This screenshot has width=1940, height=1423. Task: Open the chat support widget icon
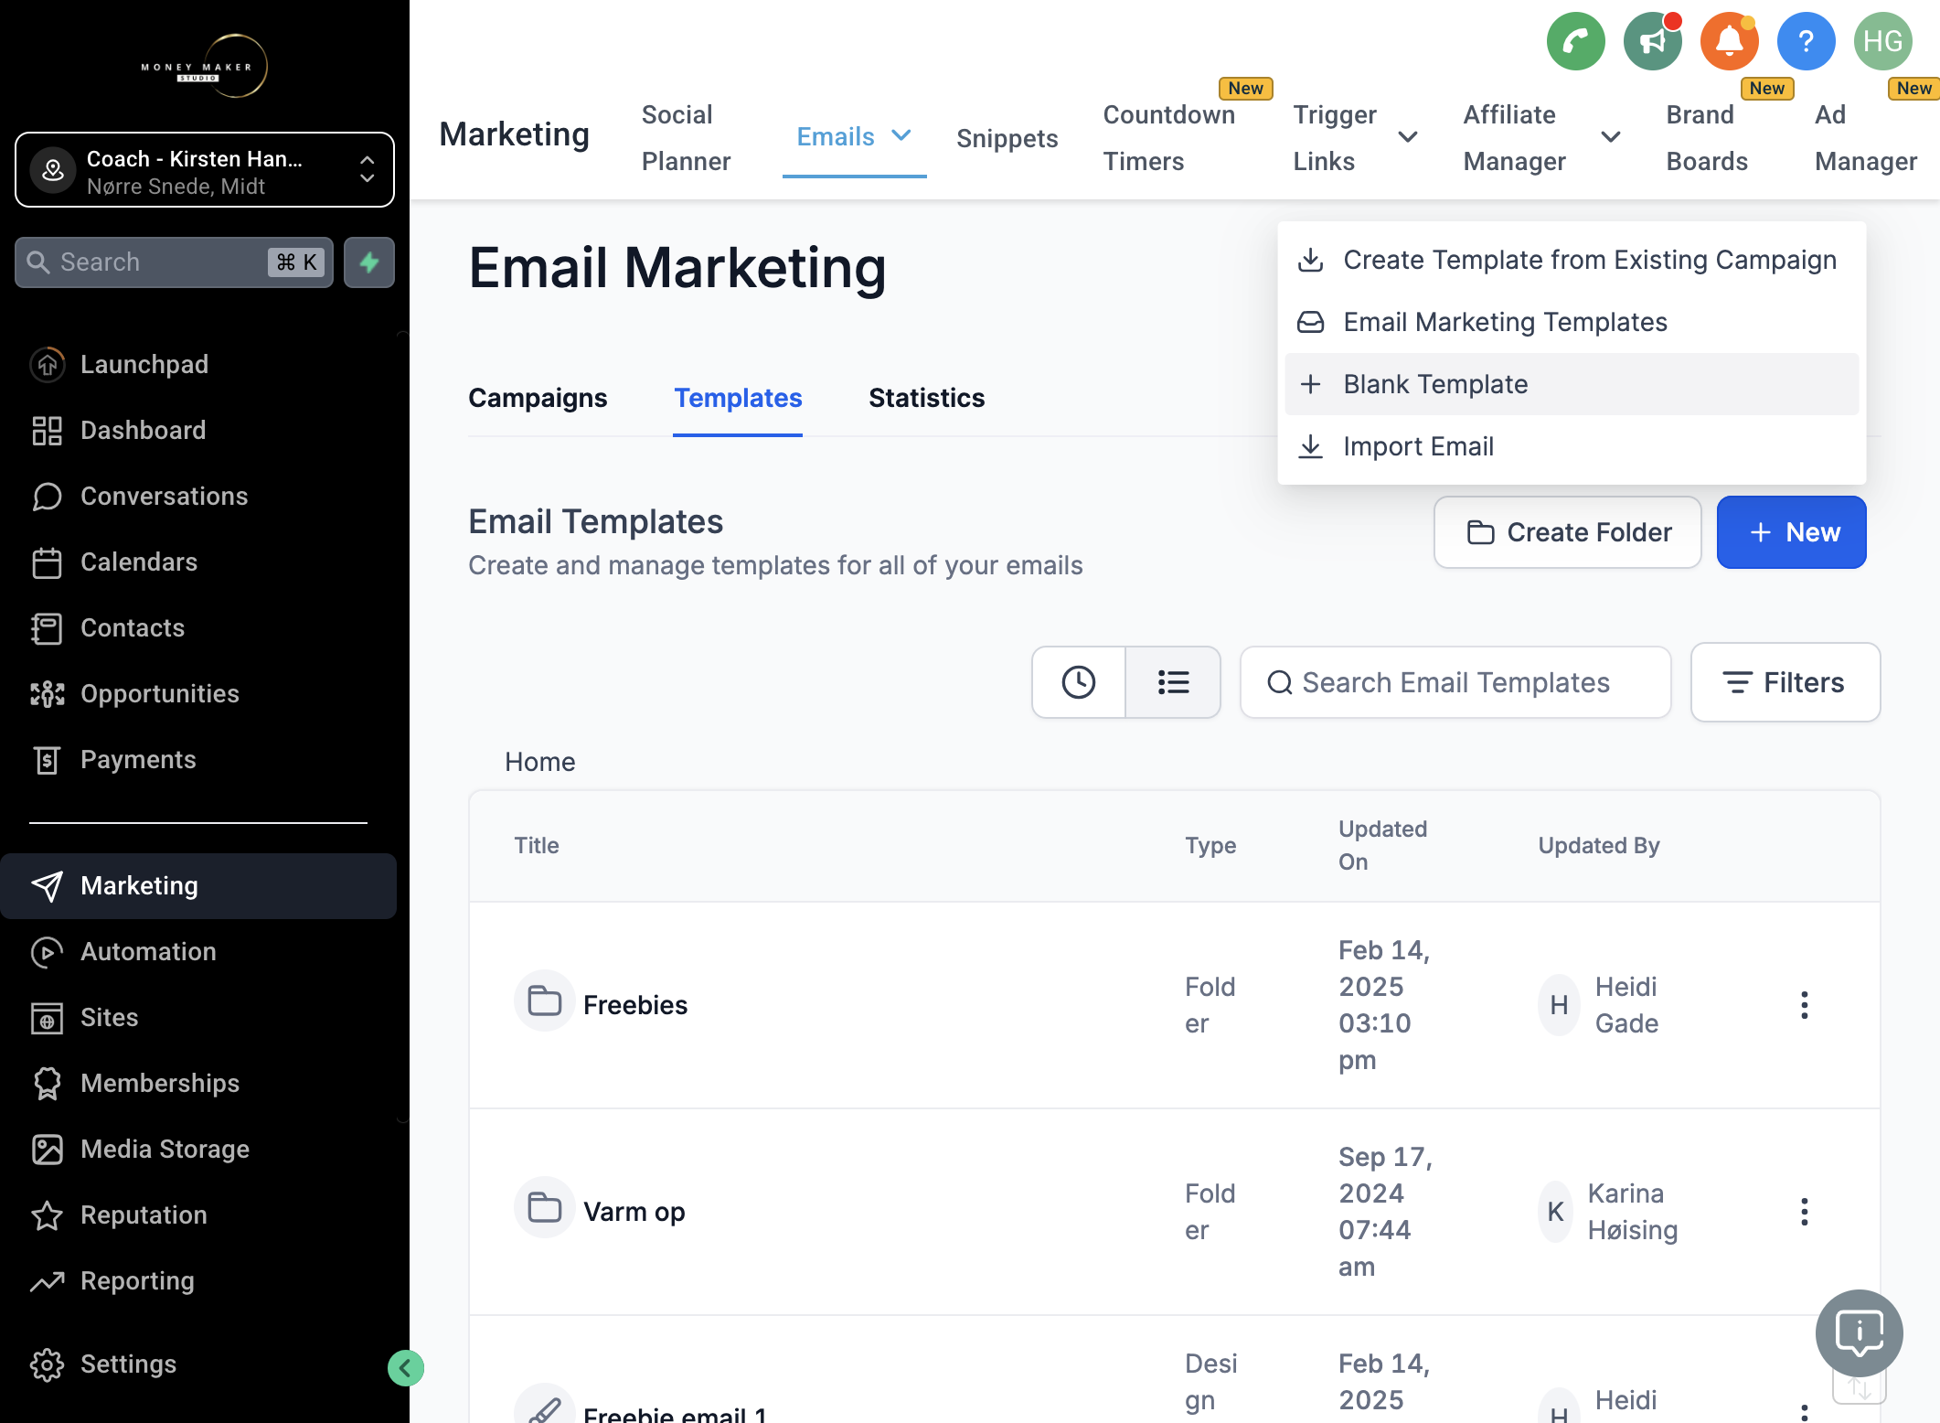[x=1859, y=1332]
